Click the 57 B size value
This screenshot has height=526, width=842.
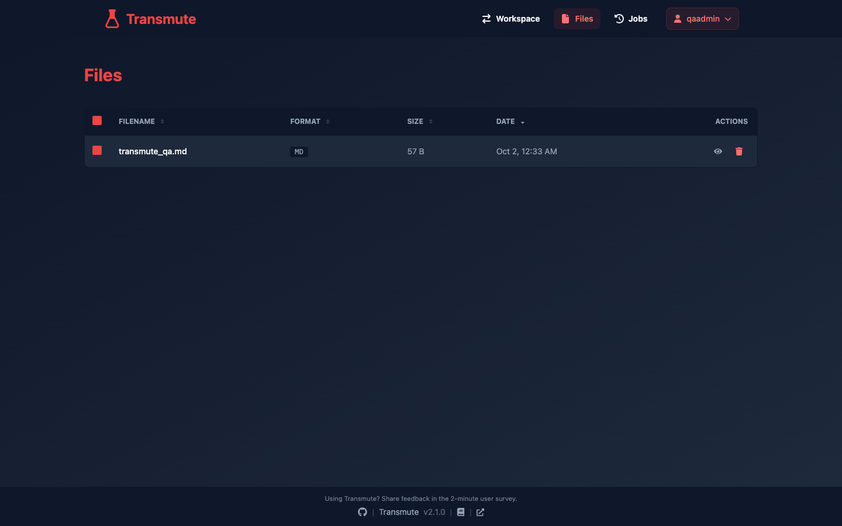coord(416,151)
